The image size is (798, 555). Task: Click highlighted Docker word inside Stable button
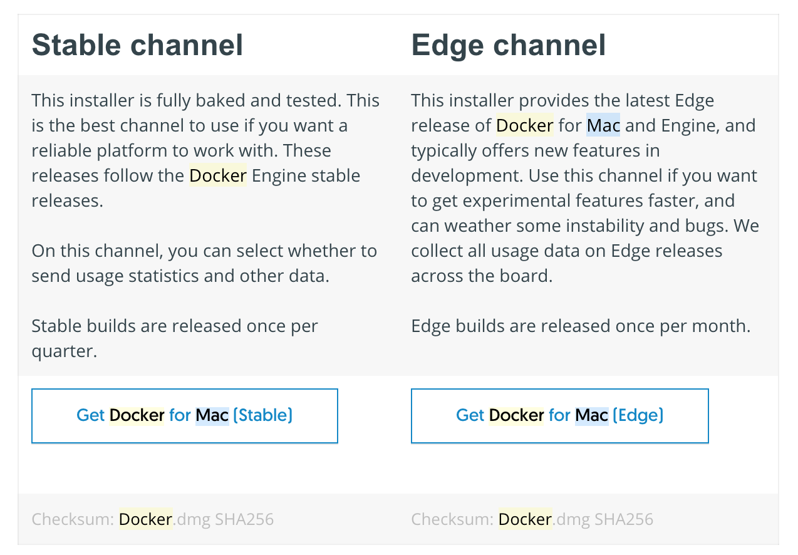click(x=137, y=415)
